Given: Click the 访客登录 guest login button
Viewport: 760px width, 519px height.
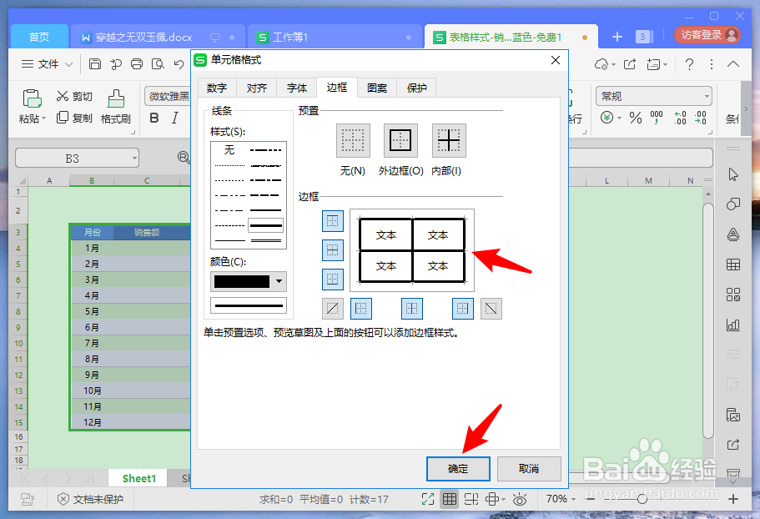Looking at the screenshot, I should click(706, 36).
